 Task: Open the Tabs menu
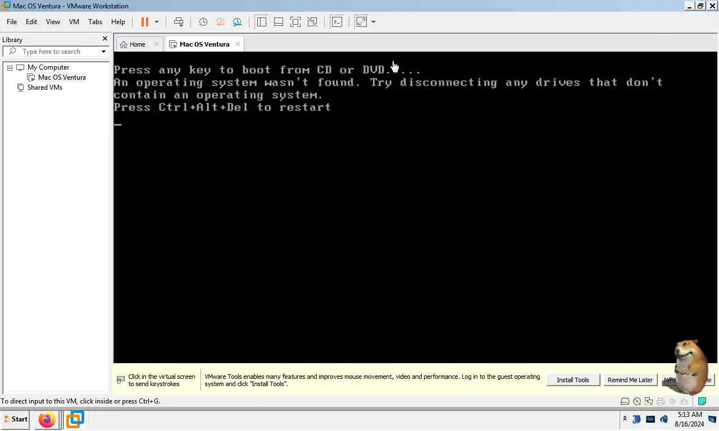(x=95, y=22)
